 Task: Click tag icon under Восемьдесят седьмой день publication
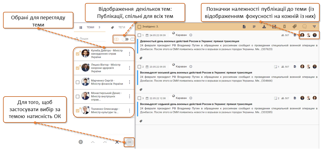(x=141, y=121)
